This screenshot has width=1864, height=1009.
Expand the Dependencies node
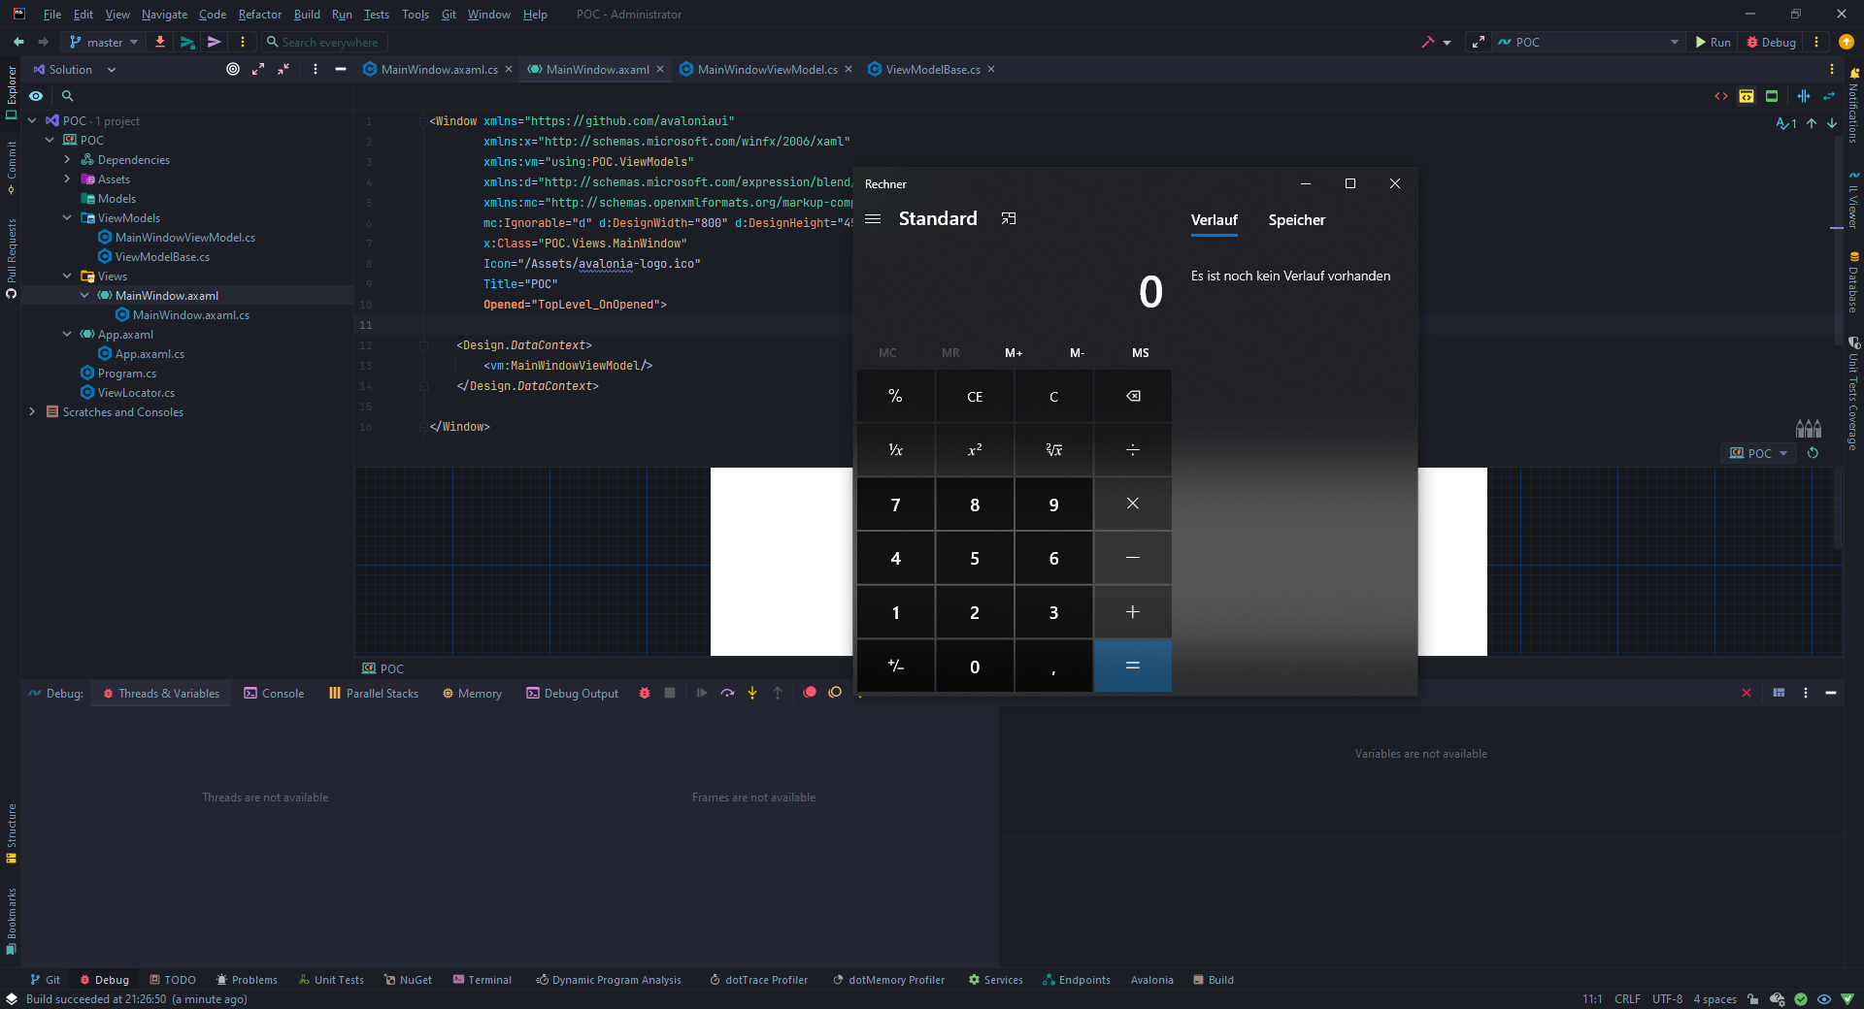click(67, 160)
